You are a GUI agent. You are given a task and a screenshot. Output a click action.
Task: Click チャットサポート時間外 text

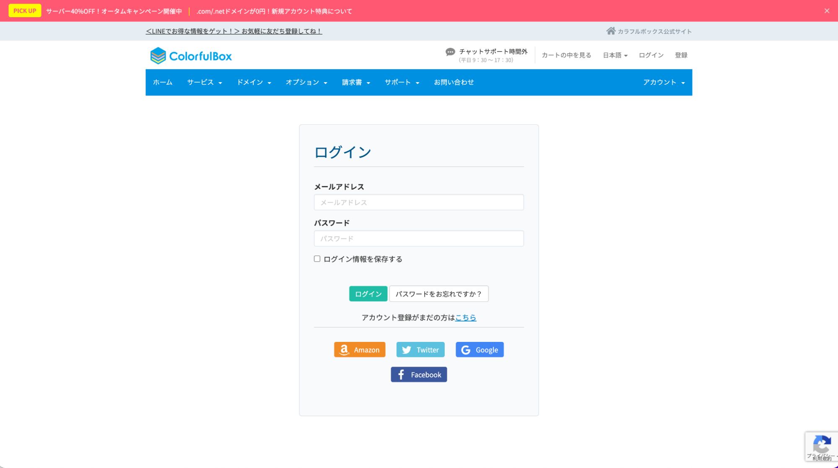(x=493, y=52)
